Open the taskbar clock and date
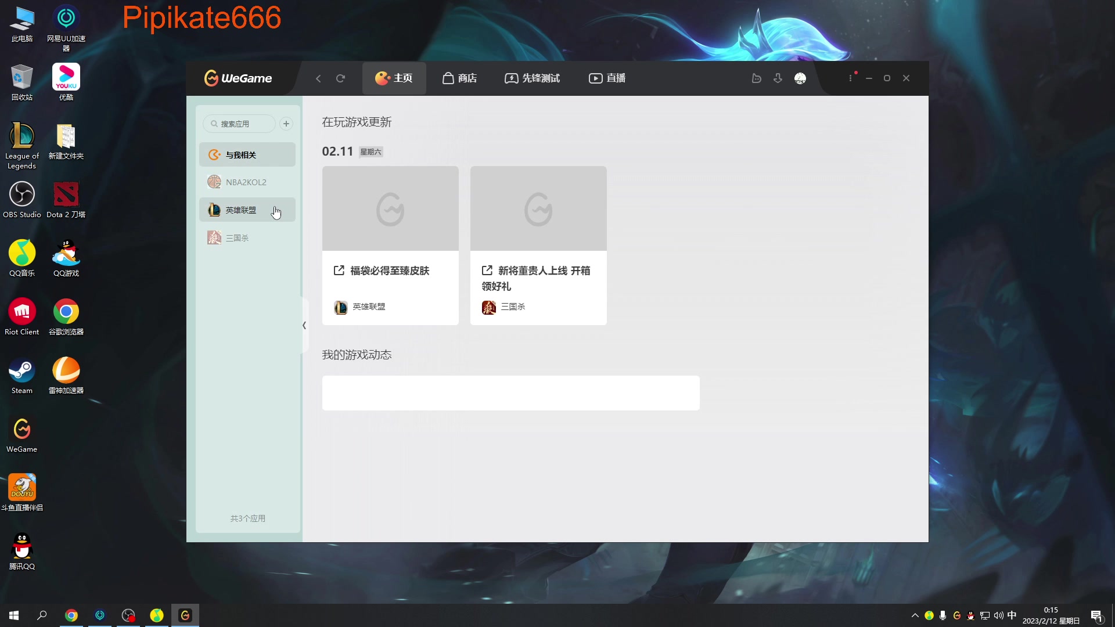 (1051, 615)
